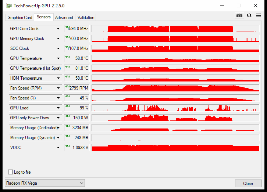The height and width of the screenshot is (192, 267).
Task: Minimize the GPU-Z window
Action: pos(222,6)
